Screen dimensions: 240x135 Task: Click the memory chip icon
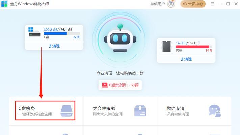coord(166,46)
